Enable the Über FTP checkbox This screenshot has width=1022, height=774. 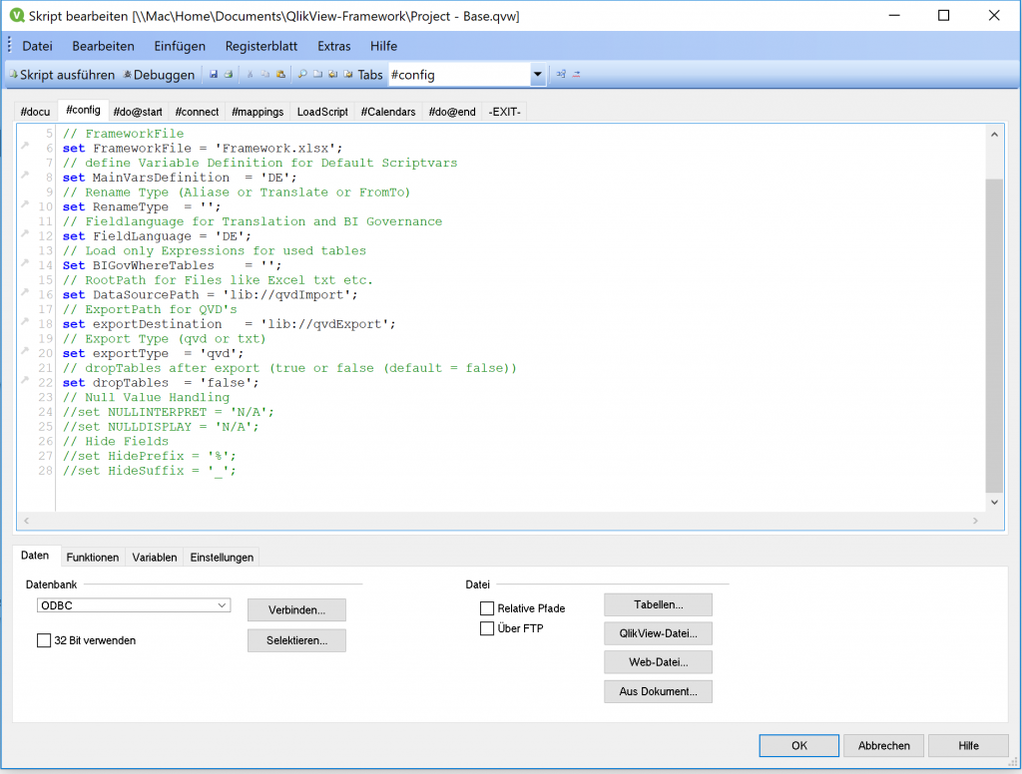pyautogui.click(x=487, y=628)
